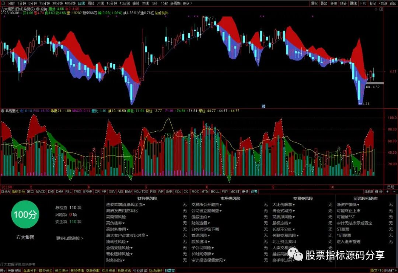Screen dimensions: 398x273
Task: Open the 综合资讯 bottom tab
Action: (x=109, y=270)
